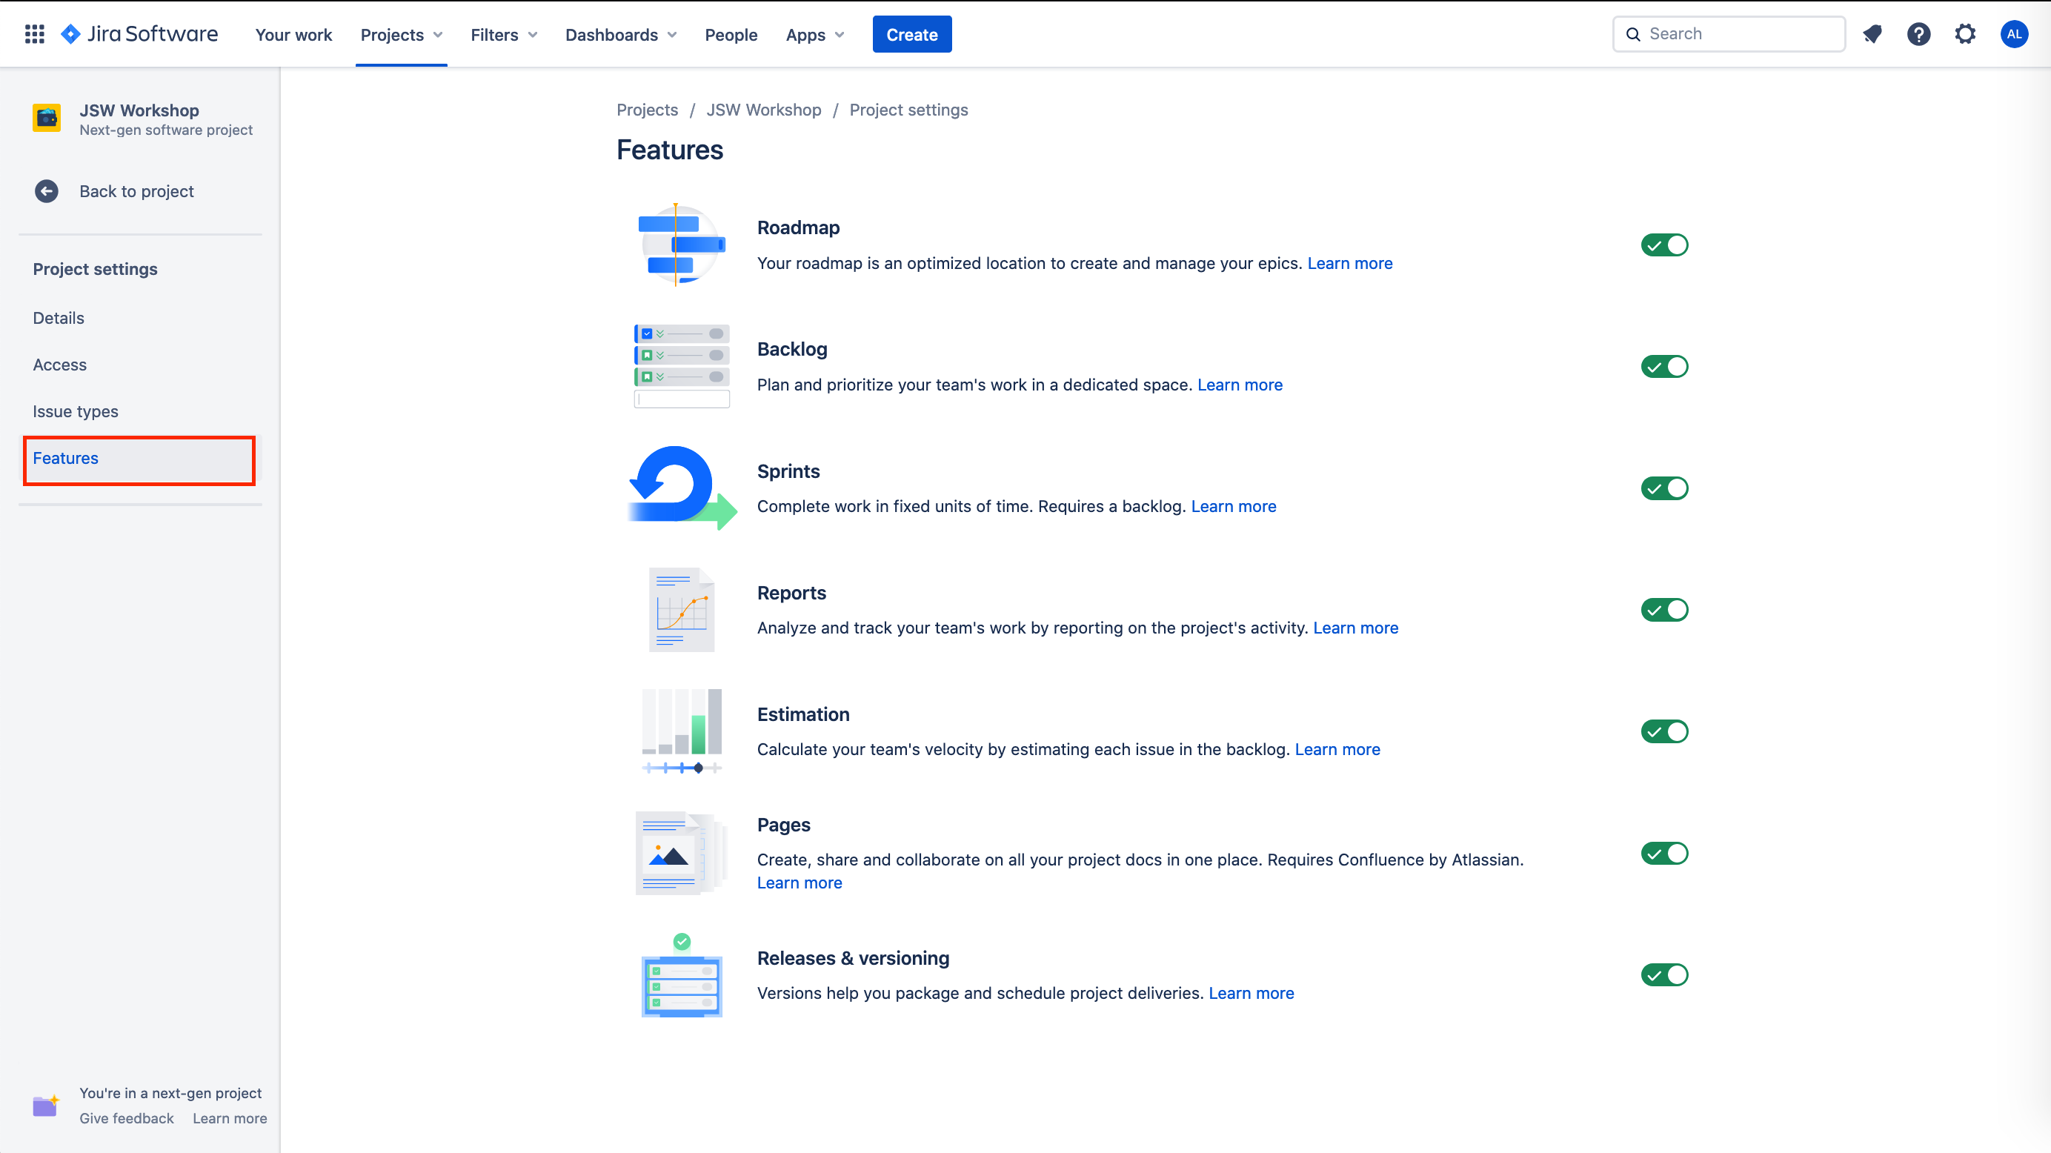Open the help question mark icon
Image resolution: width=2051 pixels, height=1153 pixels.
tap(1919, 34)
